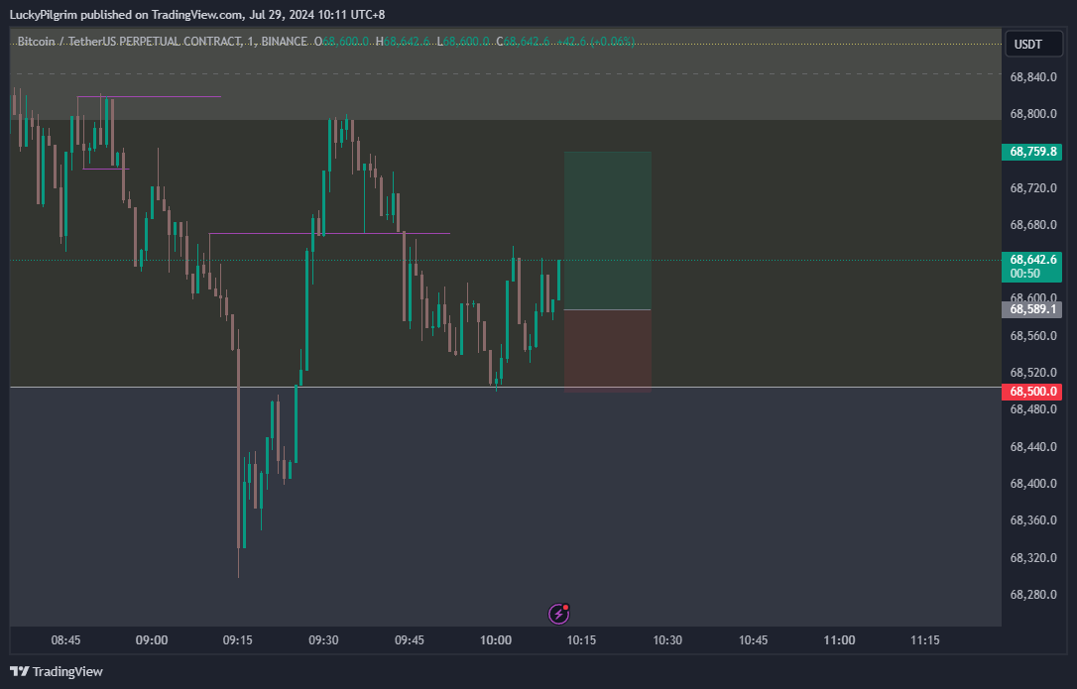Screen dimensions: 1077x689
Task: Click the 11:00 time axis label
Action: click(x=839, y=640)
